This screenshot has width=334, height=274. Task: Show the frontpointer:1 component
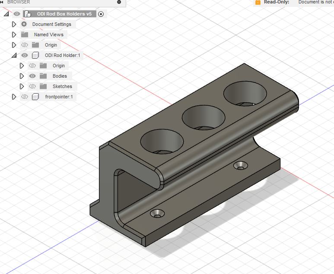(x=25, y=97)
